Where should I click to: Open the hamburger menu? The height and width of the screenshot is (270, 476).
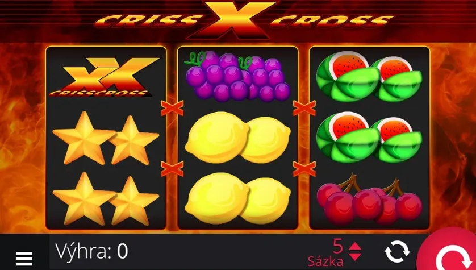[24, 259]
